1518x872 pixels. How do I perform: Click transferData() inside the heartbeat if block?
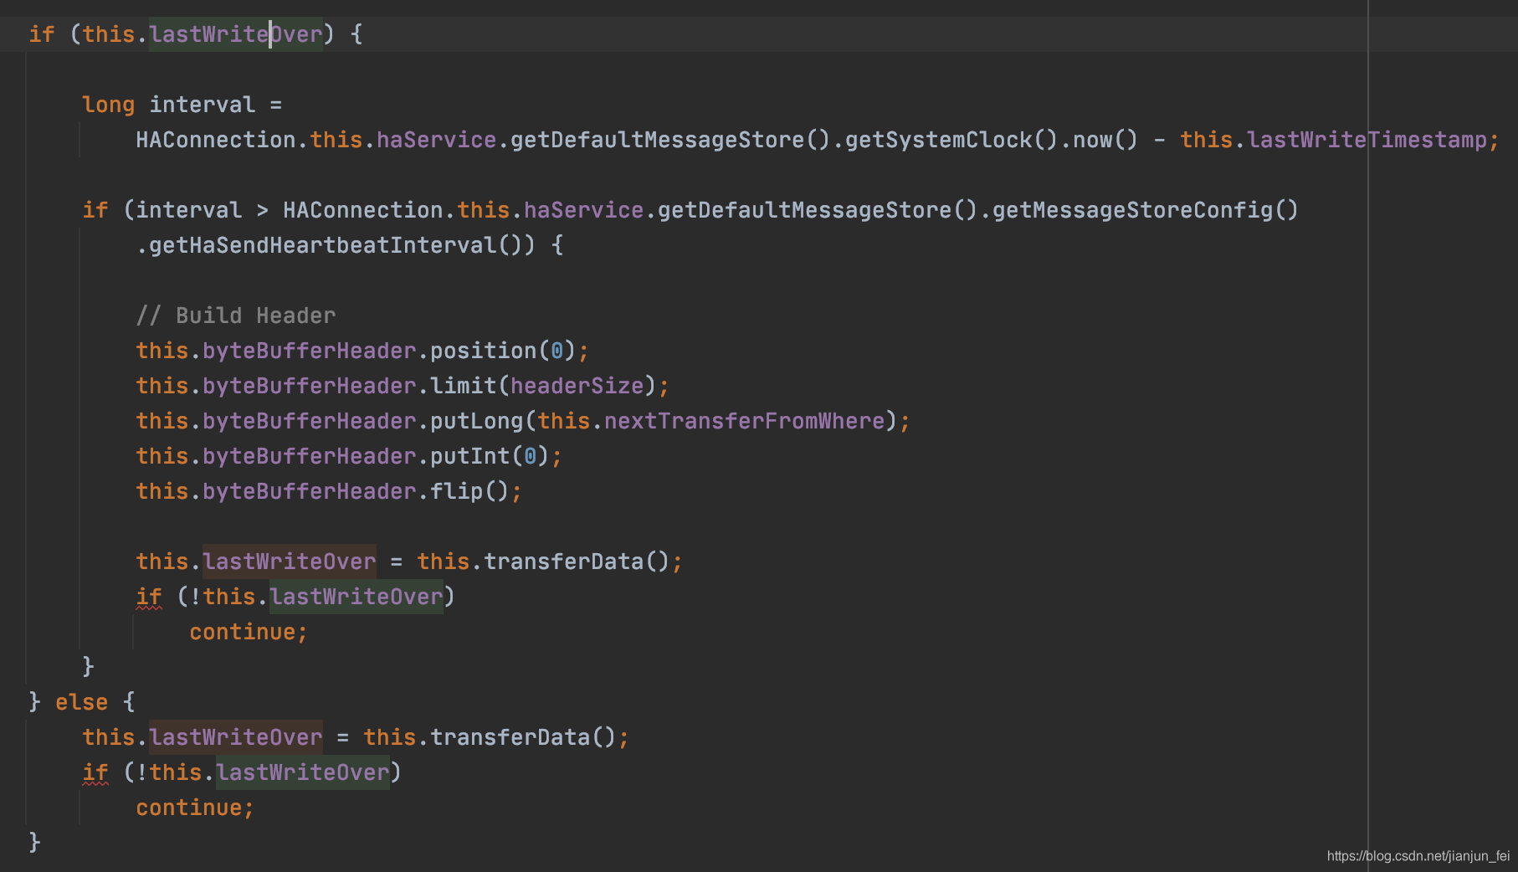pyautogui.click(x=577, y=562)
